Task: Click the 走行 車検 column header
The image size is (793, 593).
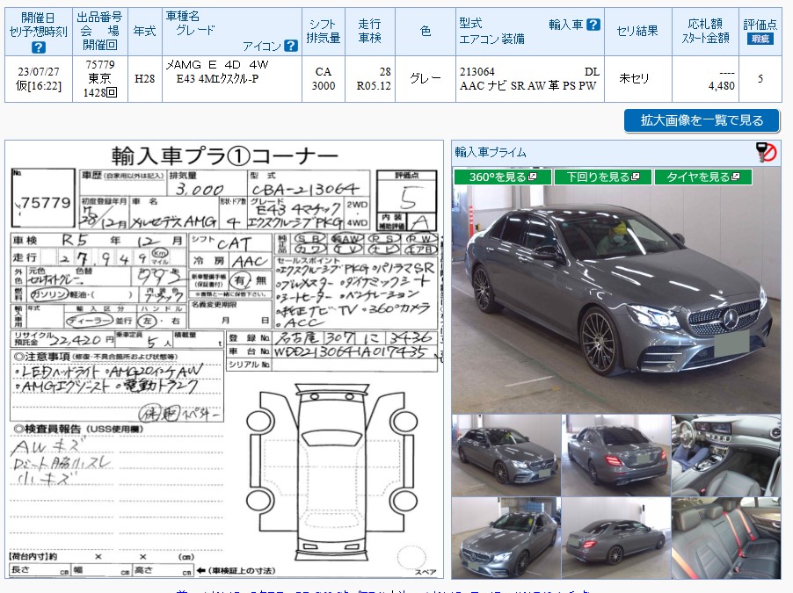Action: (370, 31)
